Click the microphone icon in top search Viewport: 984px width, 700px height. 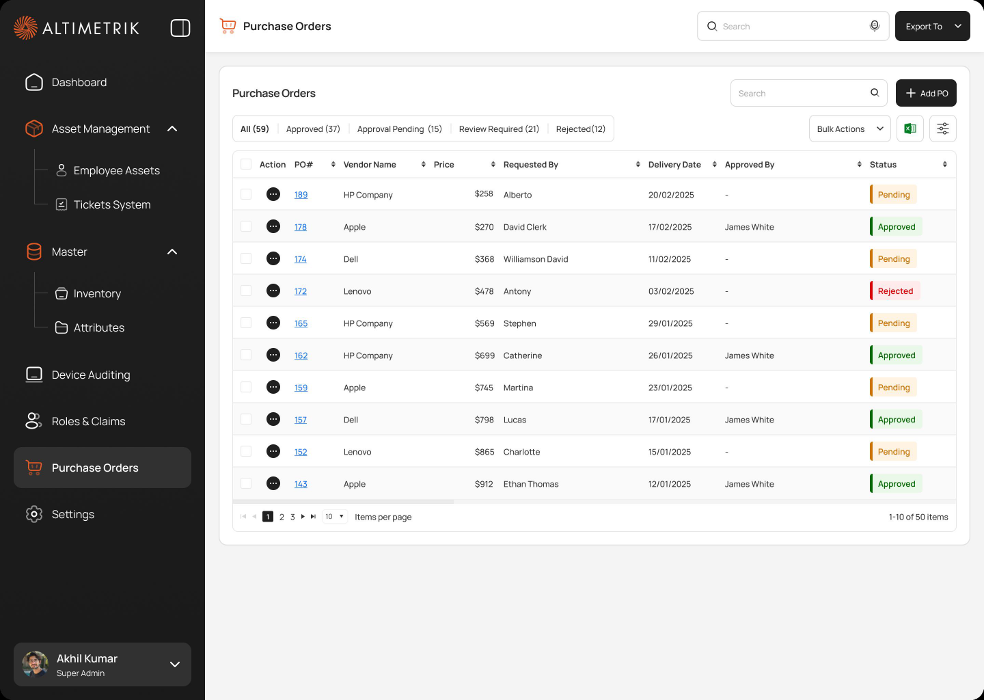coord(874,26)
